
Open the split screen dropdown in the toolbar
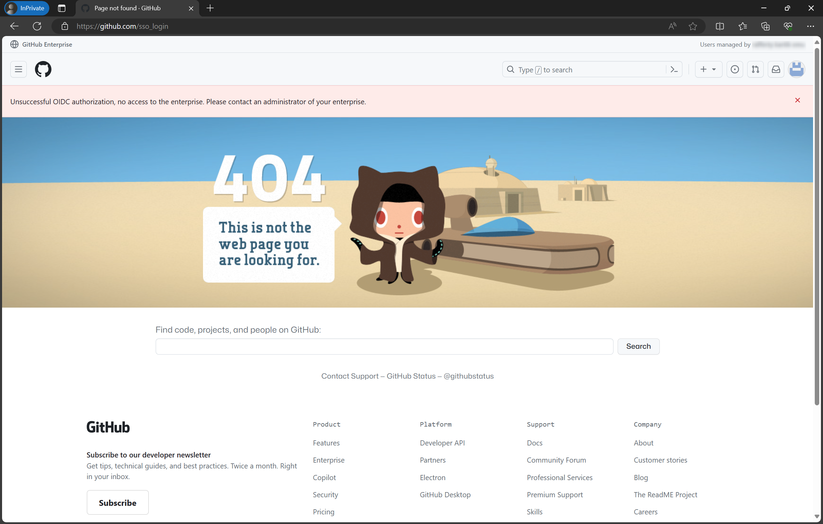coord(719,26)
